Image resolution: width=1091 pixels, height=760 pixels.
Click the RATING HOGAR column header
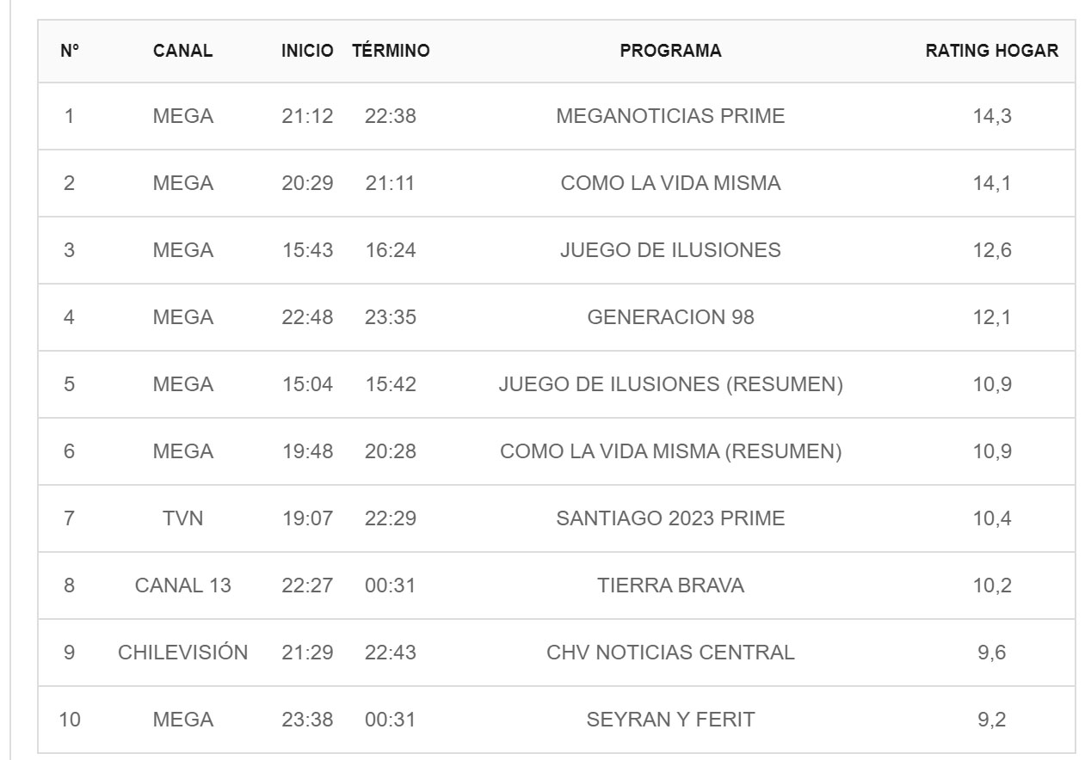point(992,51)
